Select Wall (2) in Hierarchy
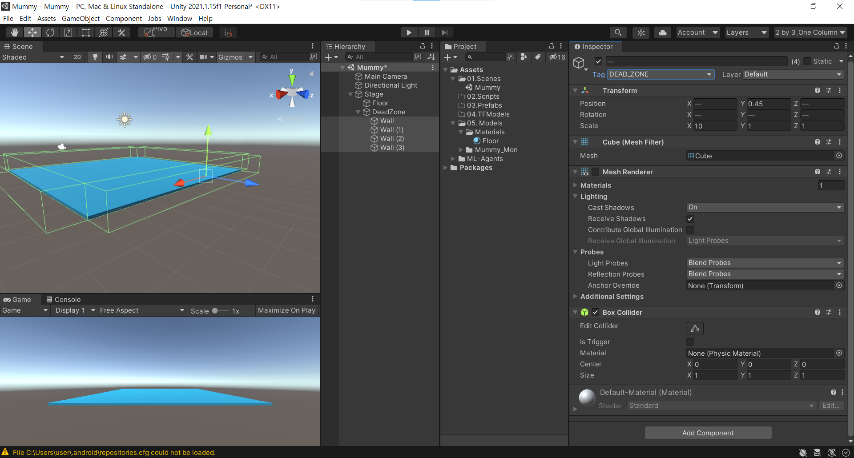The image size is (854, 458). 392,139
